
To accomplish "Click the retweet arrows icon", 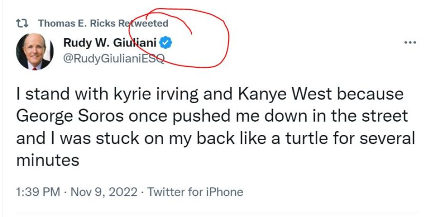I will (22, 23).
